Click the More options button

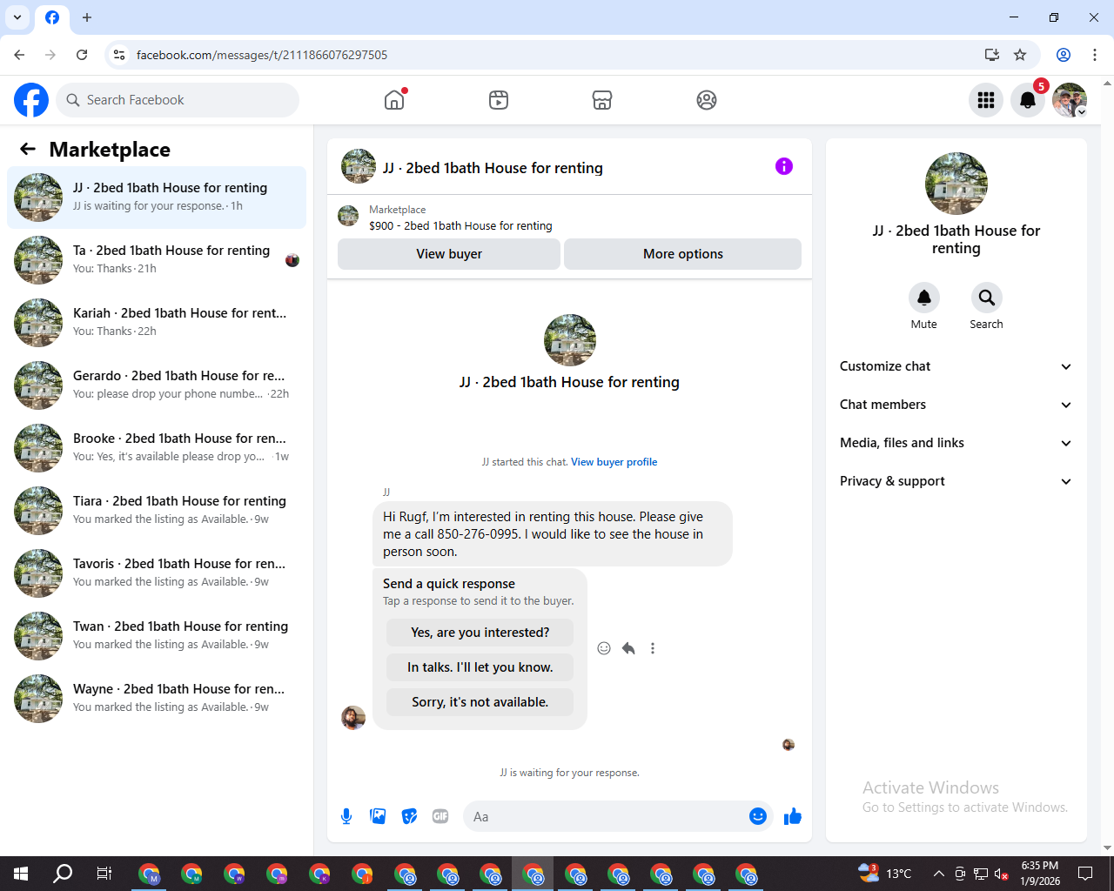pyautogui.click(x=683, y=254)
